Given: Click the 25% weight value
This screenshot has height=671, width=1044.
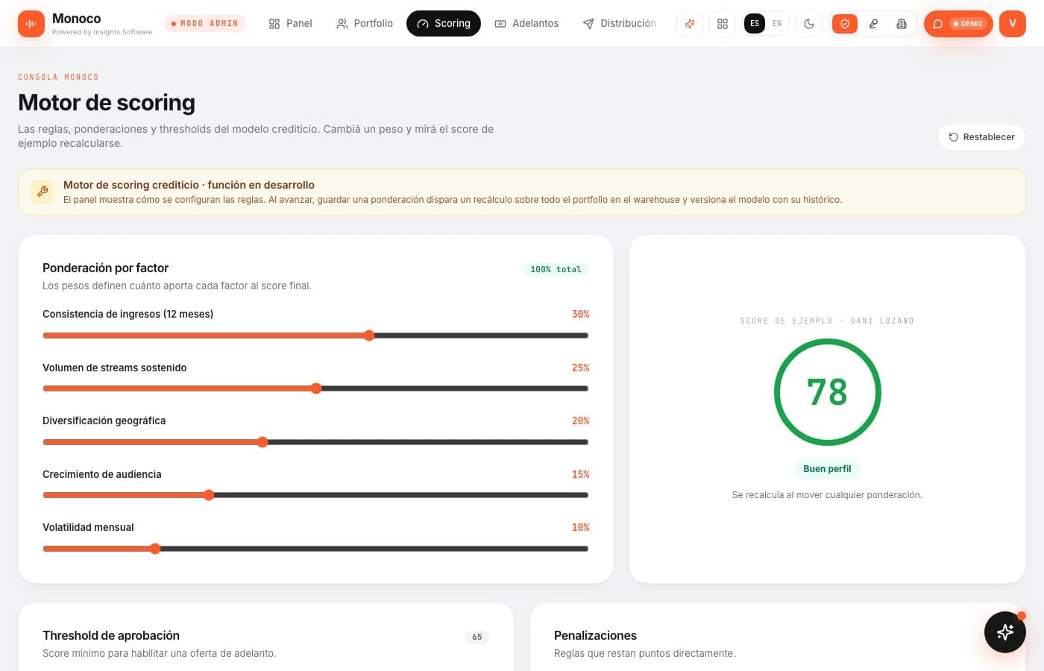Looking at the screenshot, I should tap(581, 368).
